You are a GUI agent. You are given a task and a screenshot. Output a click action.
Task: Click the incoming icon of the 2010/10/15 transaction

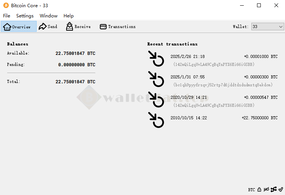[x=156, y=120]
